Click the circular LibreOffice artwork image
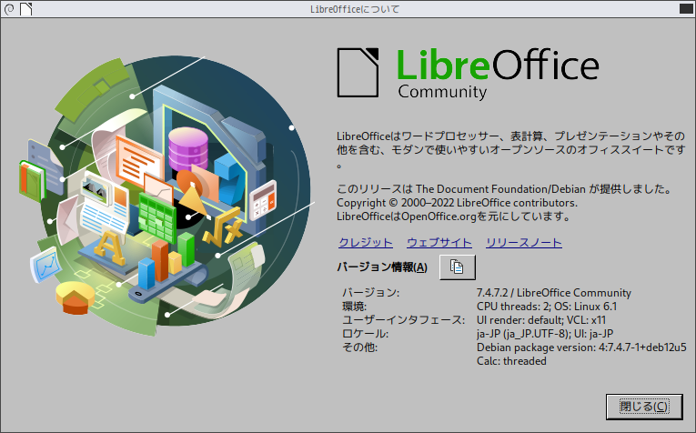The image size is (696, 433). [x=166, y=196]
